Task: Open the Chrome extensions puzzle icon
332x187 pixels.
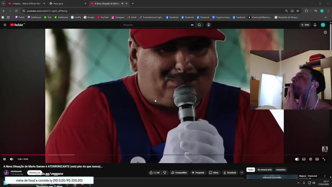Action: [x=307, y=11]
